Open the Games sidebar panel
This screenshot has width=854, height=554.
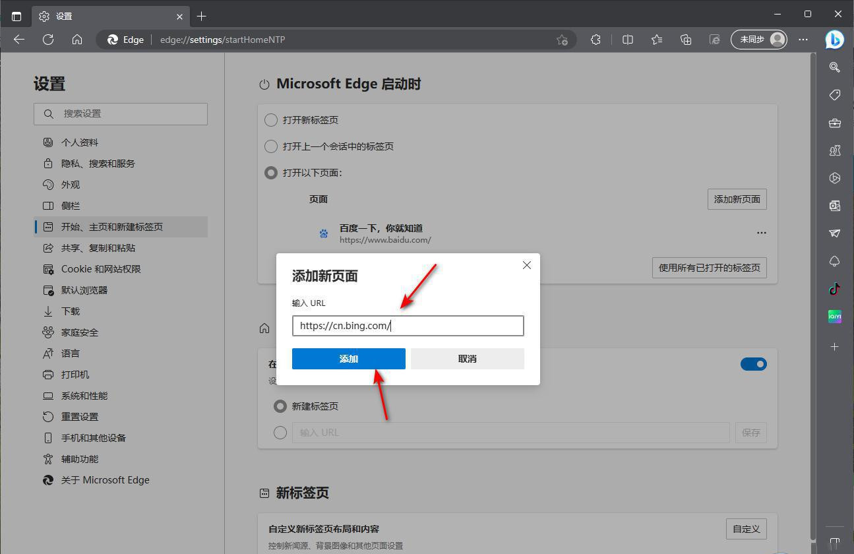pos(834,150)
